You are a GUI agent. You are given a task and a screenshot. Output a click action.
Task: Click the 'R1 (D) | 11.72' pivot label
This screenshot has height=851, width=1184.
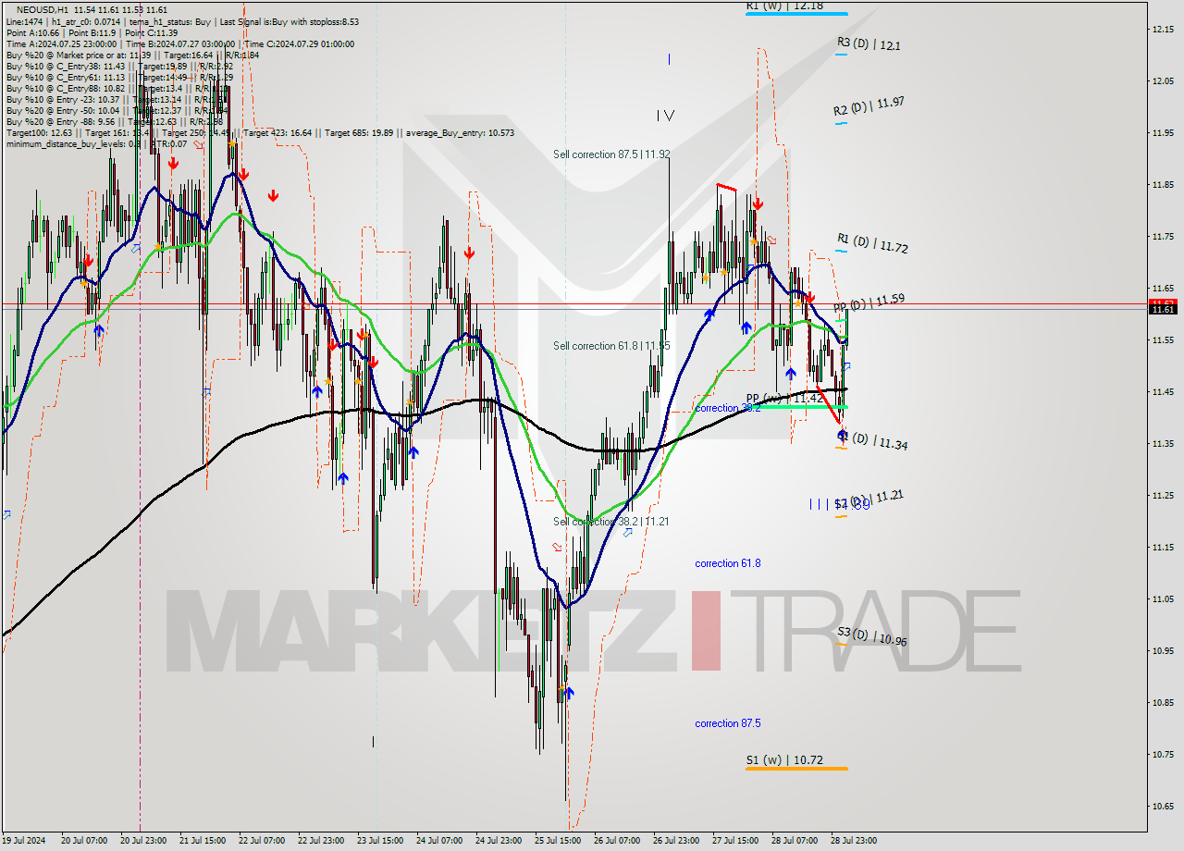[872, 242]
